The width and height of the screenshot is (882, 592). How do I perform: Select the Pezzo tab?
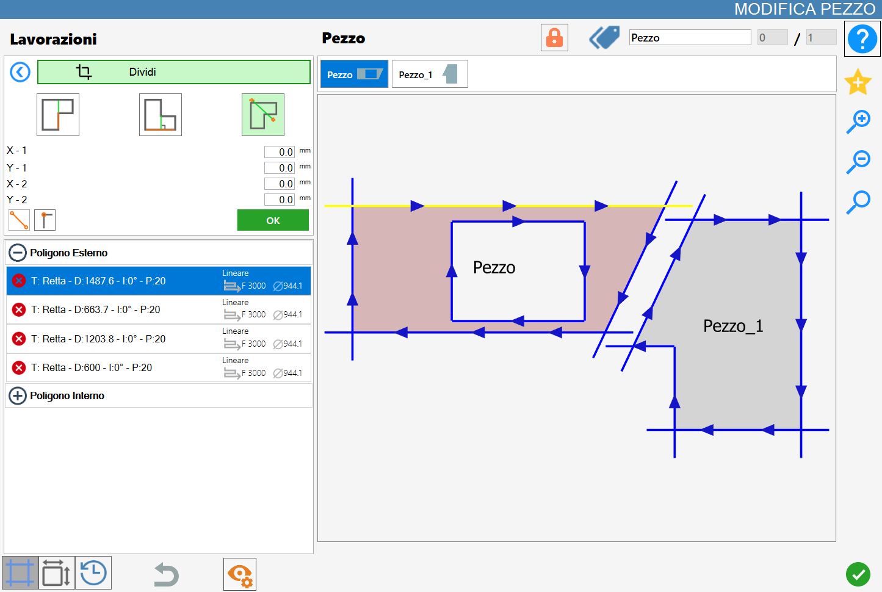(354, 74)
